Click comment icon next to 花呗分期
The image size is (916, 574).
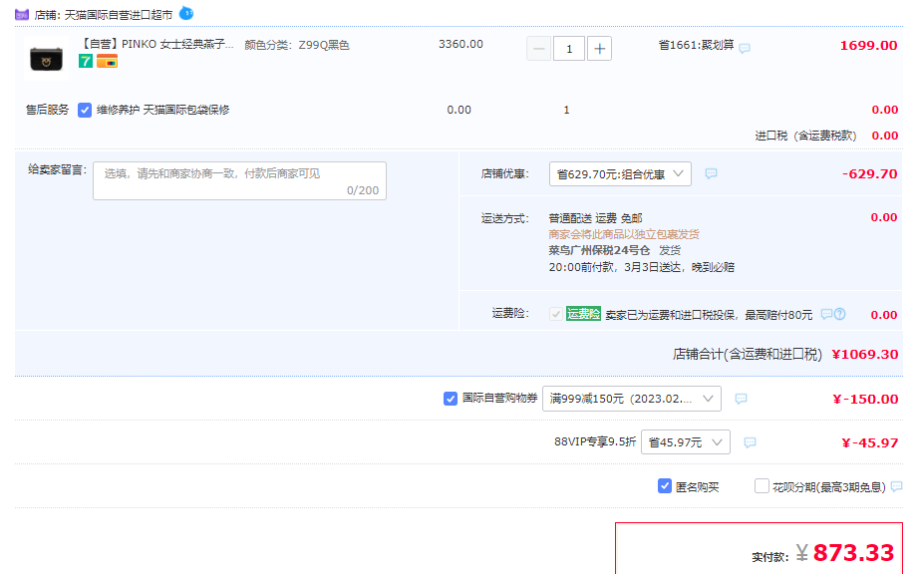pyautogui.click(x=897, y=486)
